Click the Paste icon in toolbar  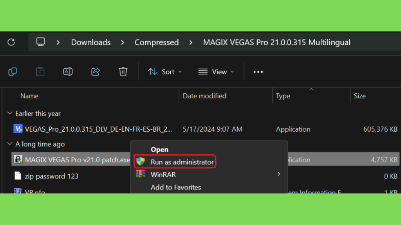tap(40, 72)
